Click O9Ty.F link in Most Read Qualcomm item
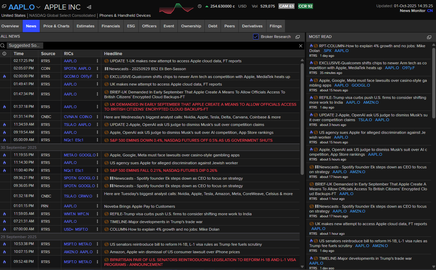 (408, 68)
